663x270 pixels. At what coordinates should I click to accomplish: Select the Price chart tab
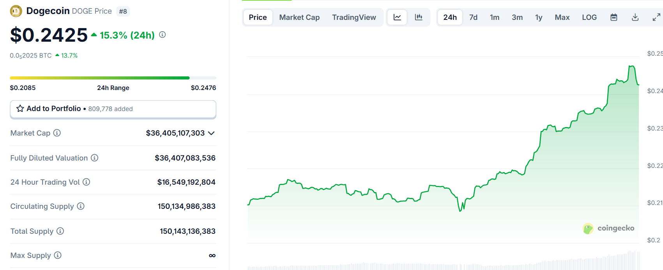(258, 17)
